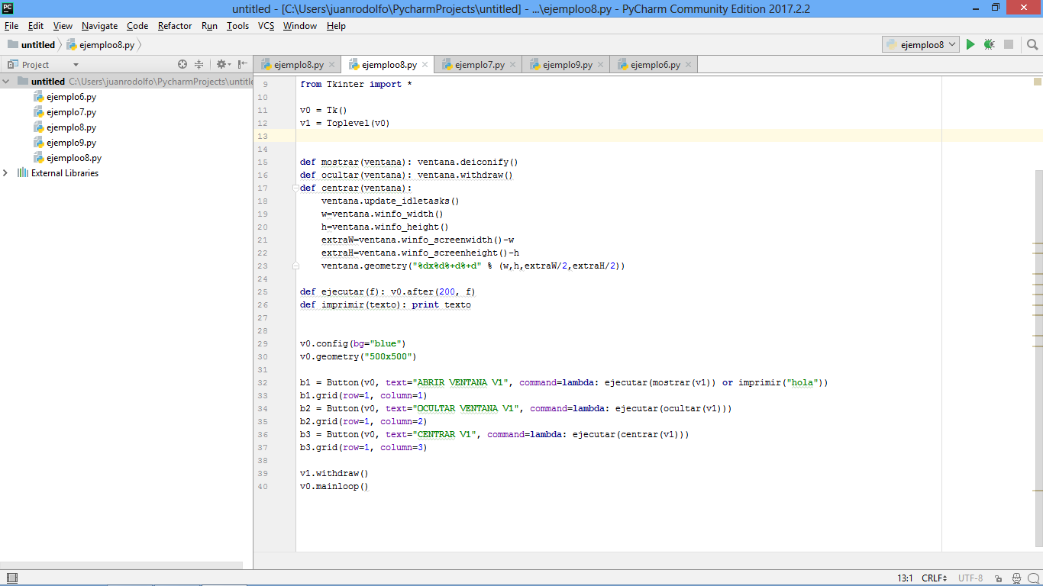
Task: Enable Scroll from Source in Project panel
Action: coord(182,63)
